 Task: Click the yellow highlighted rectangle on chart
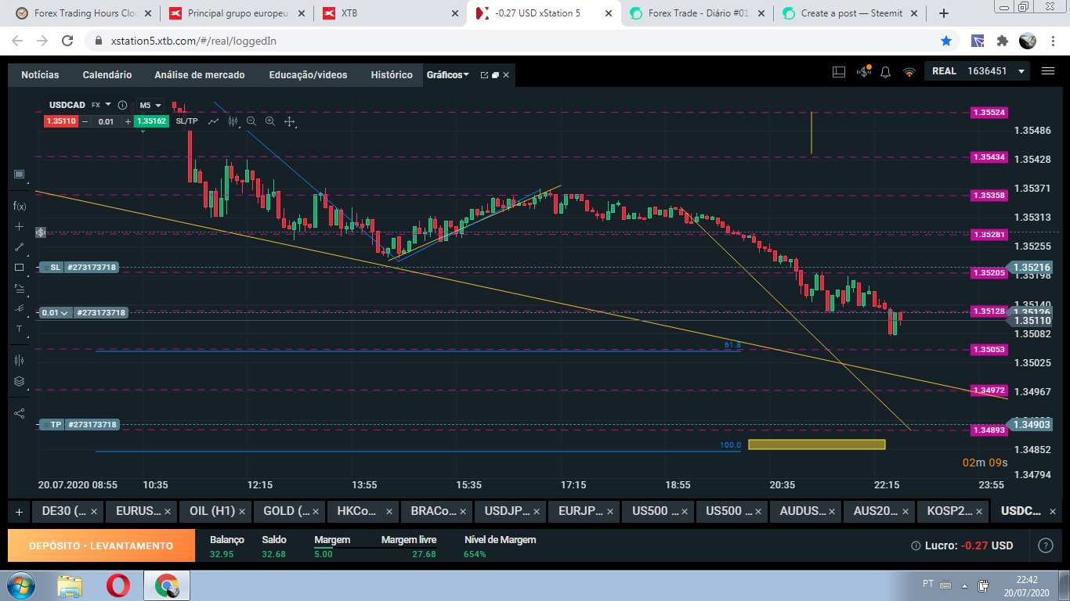click(816, 444)
